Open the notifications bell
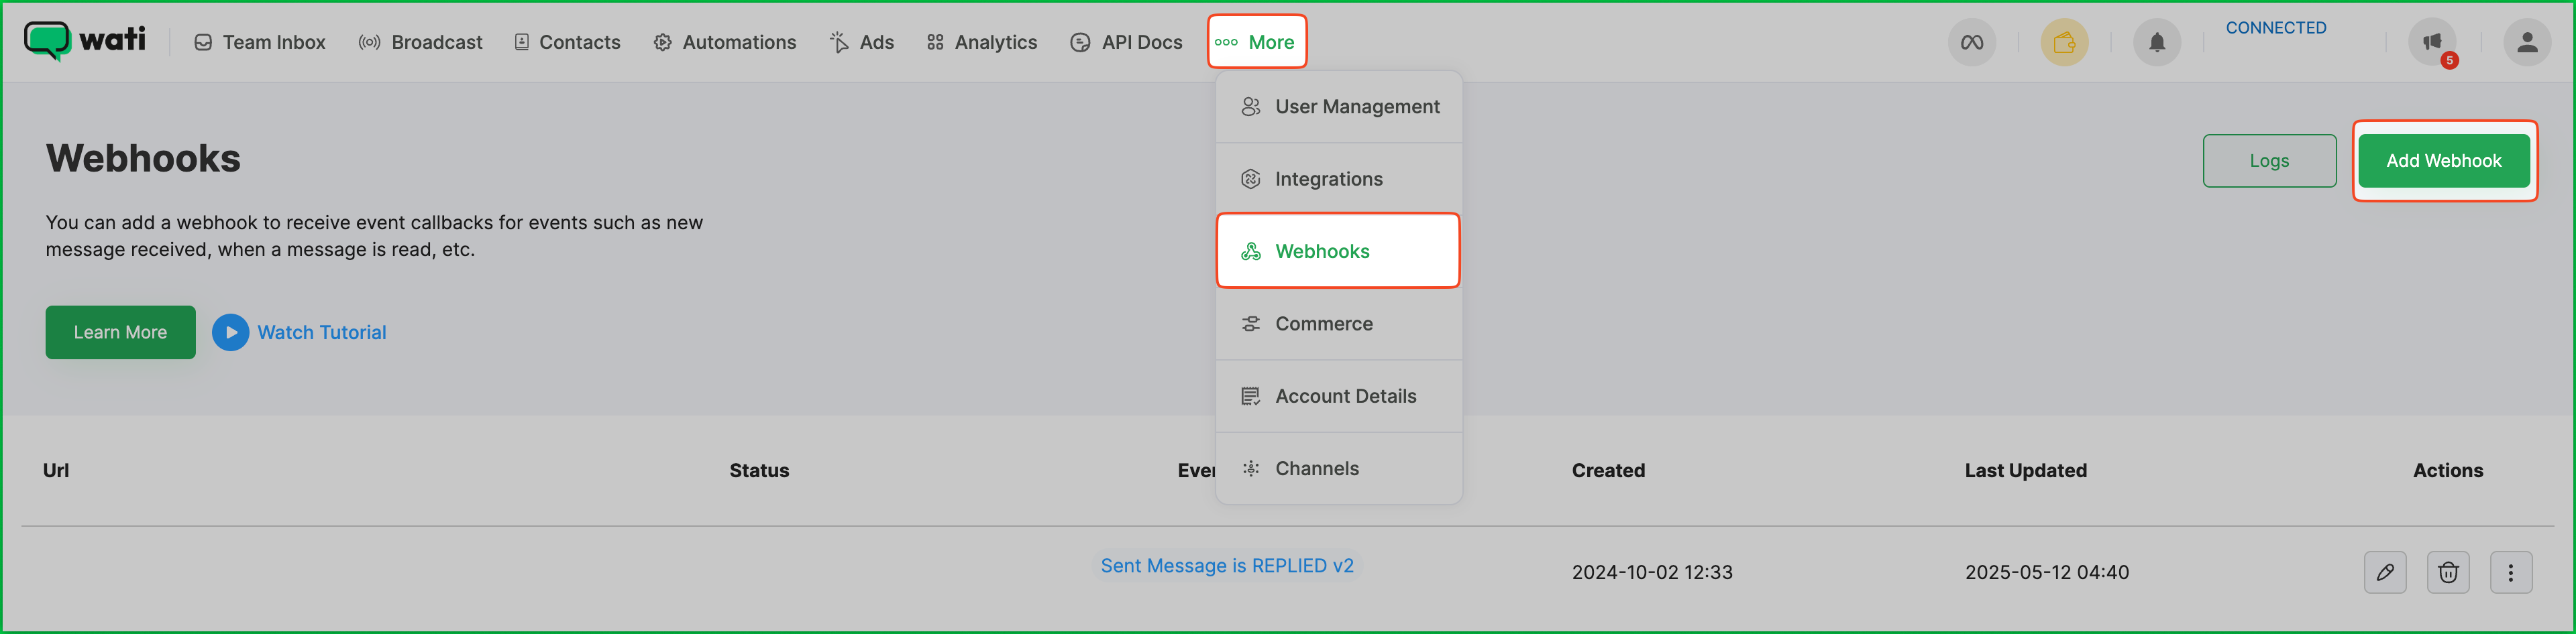This screenshot has height=634, width=2576. (2156, 42)
